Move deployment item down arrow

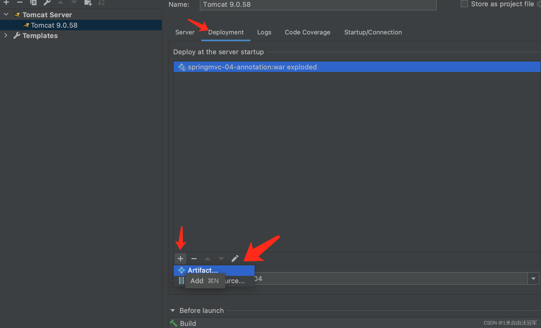point(221,259)
